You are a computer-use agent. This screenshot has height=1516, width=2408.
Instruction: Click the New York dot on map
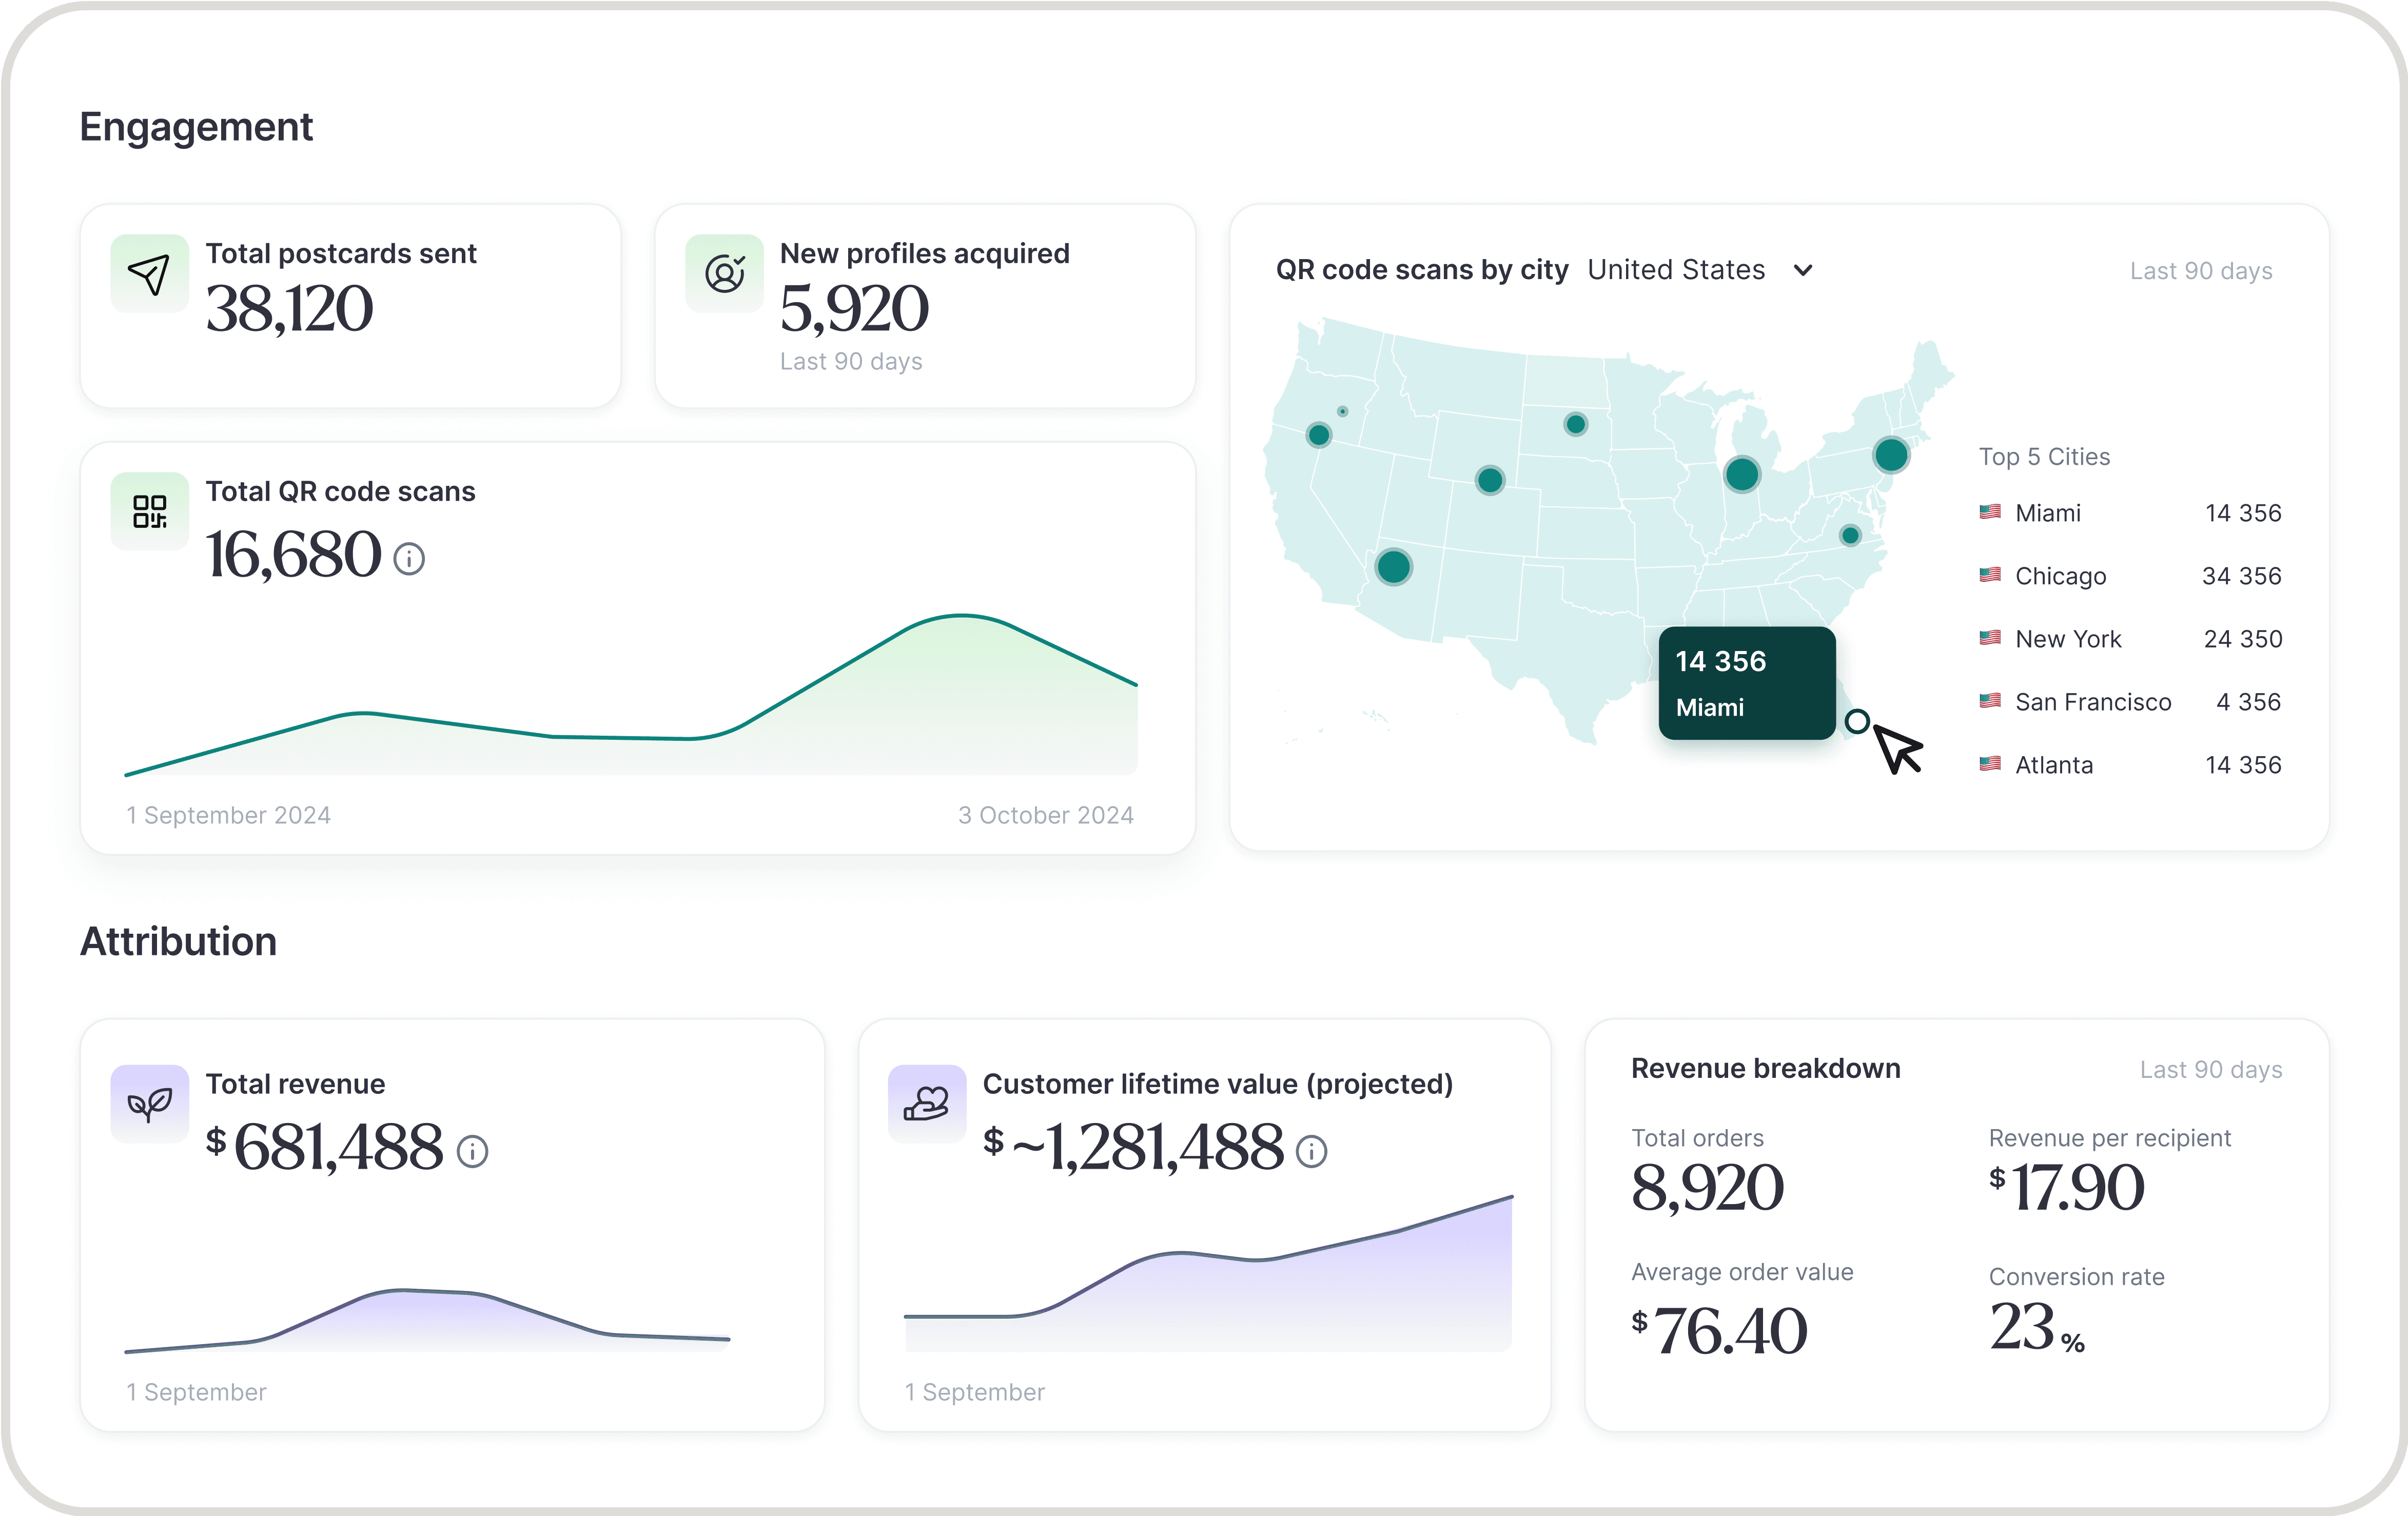coord(1890,455)
